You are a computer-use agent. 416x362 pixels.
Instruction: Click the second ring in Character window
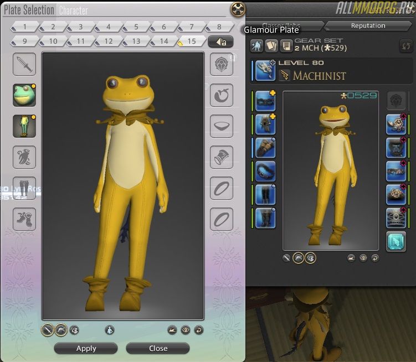click(396, 218)
